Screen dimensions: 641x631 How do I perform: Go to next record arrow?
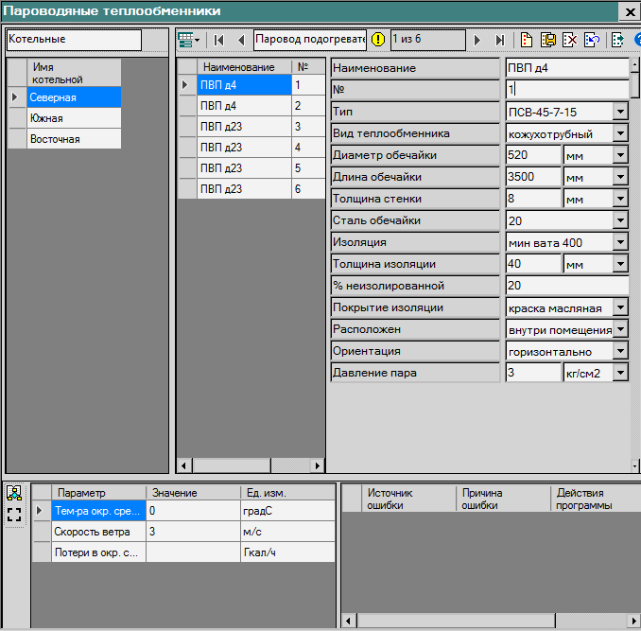tap(477, 40)
